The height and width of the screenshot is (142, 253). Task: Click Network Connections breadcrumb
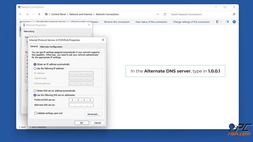(x=107, y=14)
